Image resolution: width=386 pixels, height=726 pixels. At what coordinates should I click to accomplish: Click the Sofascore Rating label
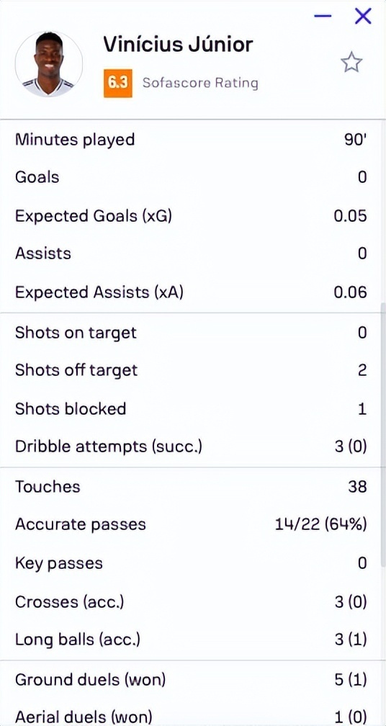tap(200, 84)
